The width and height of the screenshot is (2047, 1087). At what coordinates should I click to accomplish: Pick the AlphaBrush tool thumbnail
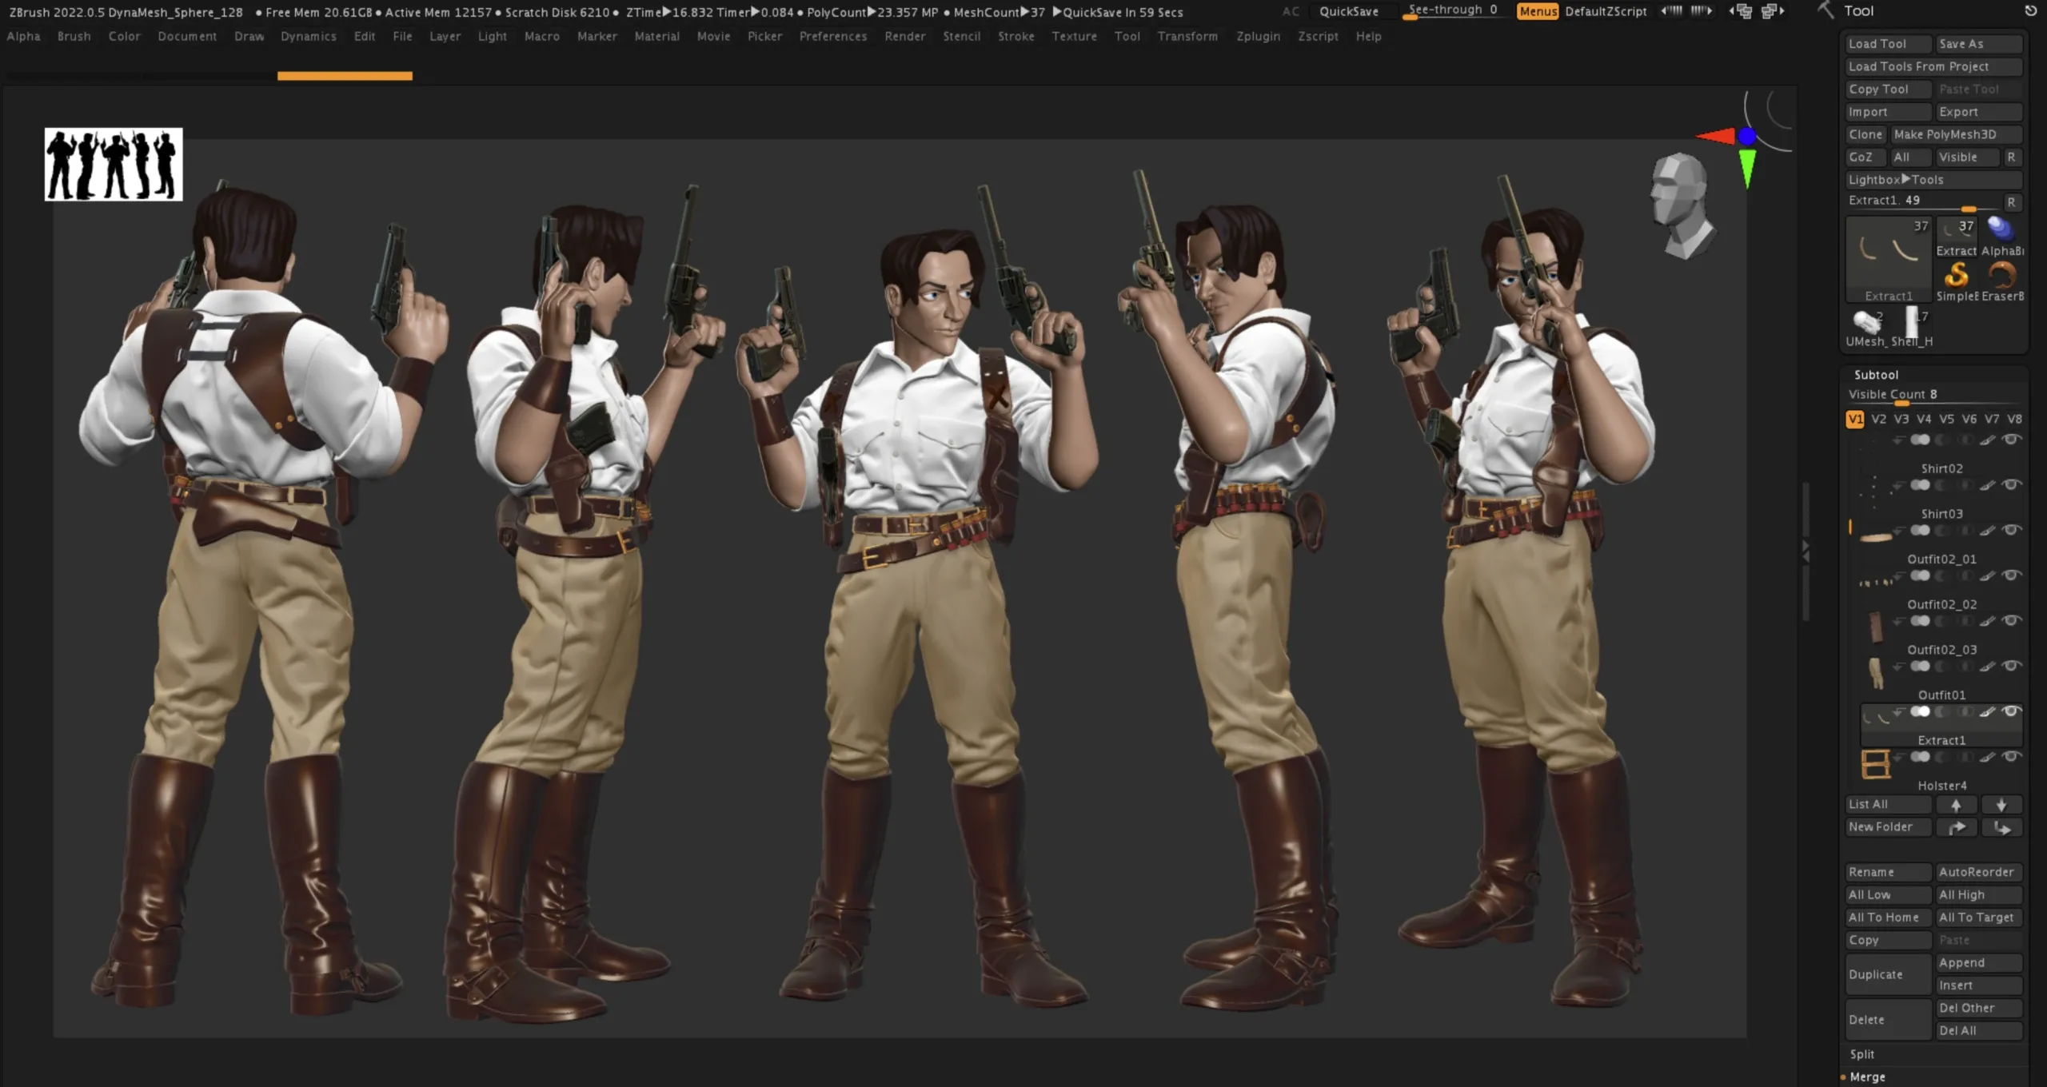coord(2001,229)
